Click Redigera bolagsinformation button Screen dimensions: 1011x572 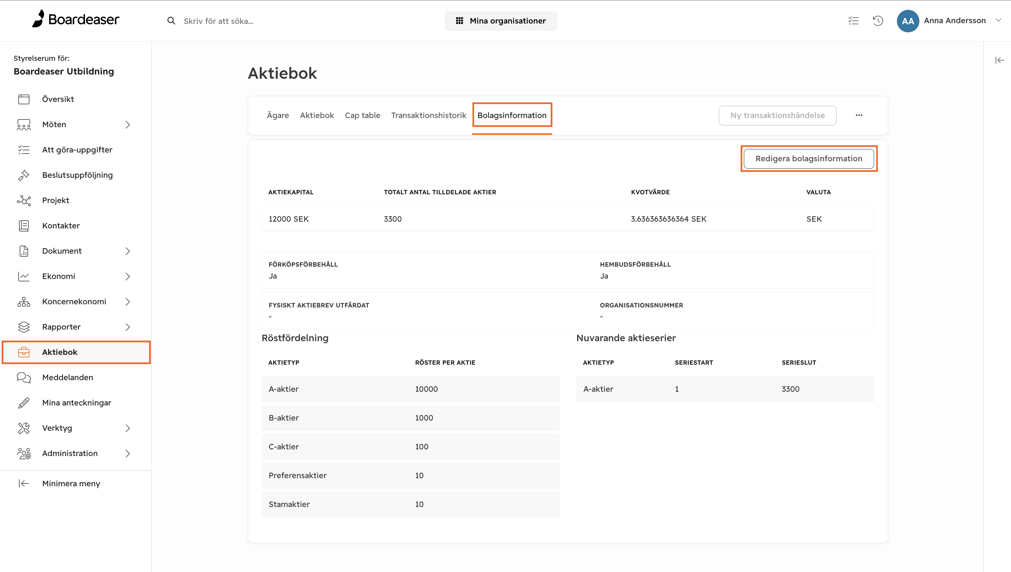(808, 158)
